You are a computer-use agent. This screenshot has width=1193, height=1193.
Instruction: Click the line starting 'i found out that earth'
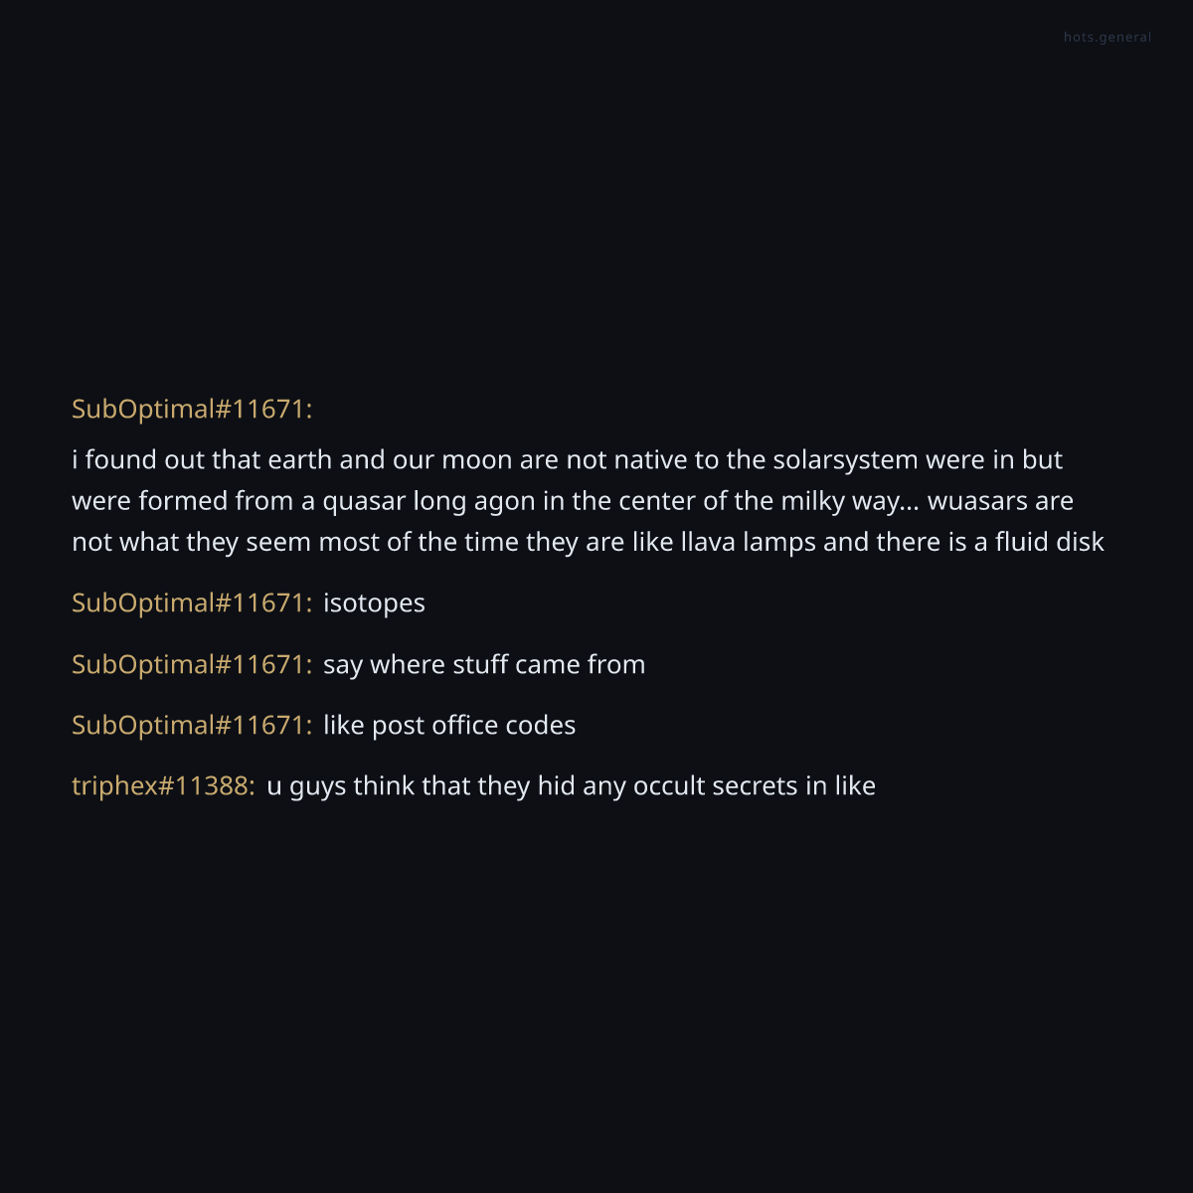tap(567, 460)
